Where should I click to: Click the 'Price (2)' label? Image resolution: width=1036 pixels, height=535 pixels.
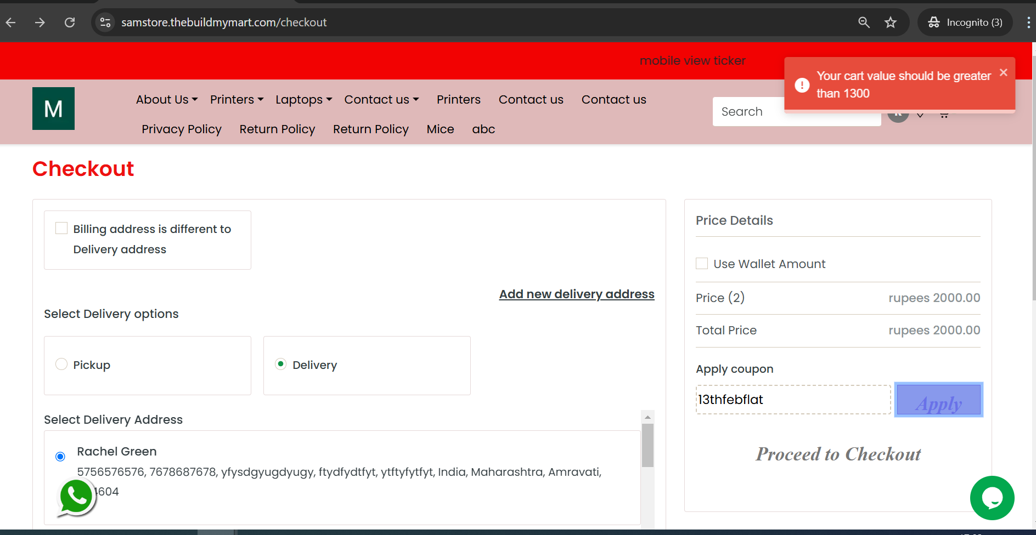pyautogui.click(x=720, y=298)
